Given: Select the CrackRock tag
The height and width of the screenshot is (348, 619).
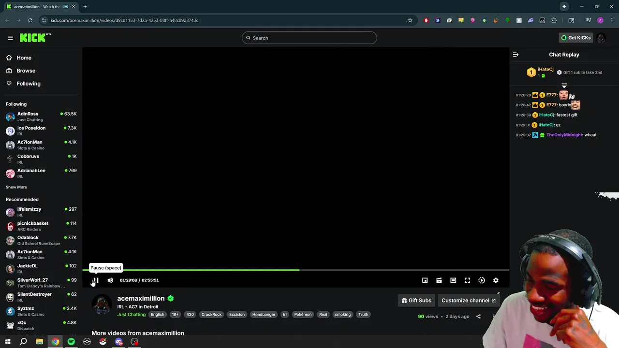Looking at the screenshot, I should click(x=211, y=315).
